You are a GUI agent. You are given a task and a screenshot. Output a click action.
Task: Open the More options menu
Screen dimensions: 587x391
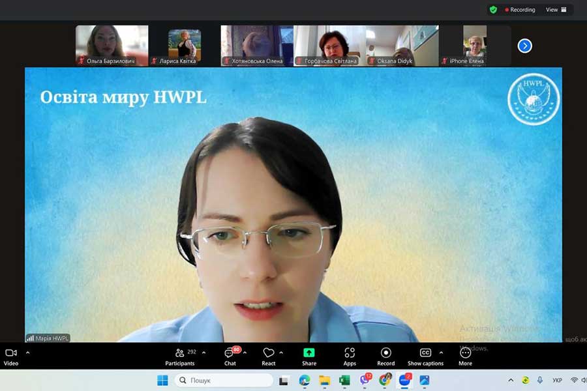(x=465, y=357)
